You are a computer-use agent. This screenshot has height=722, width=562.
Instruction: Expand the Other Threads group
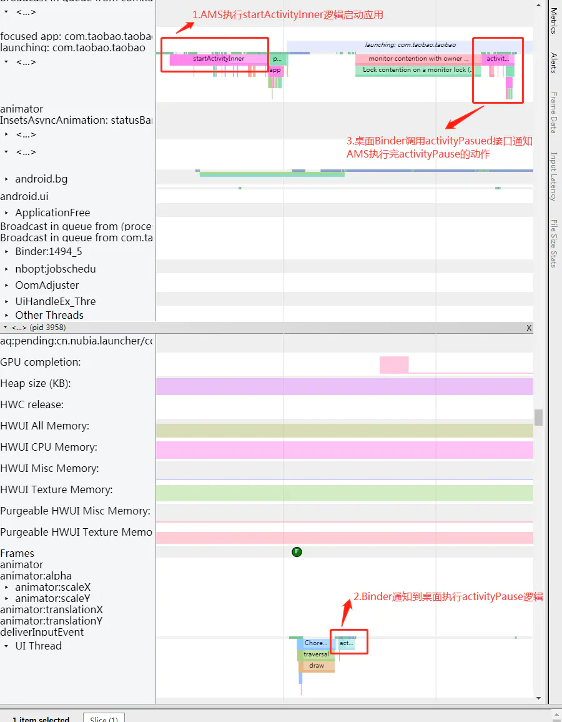[6, 316]
